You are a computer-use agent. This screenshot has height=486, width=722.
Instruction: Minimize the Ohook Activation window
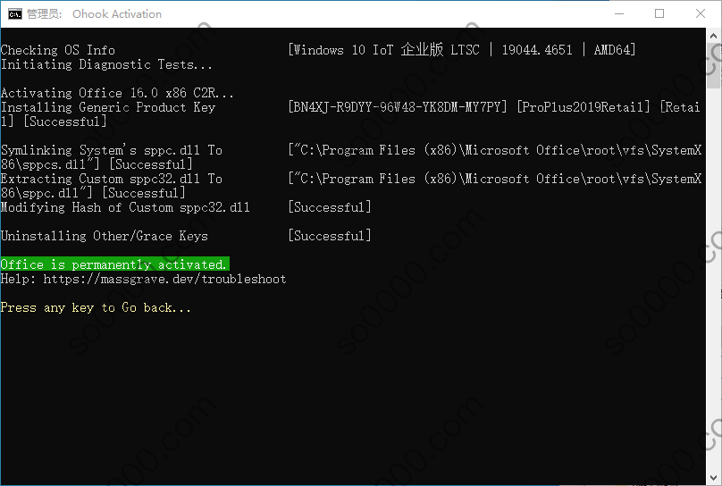(619, 13)
